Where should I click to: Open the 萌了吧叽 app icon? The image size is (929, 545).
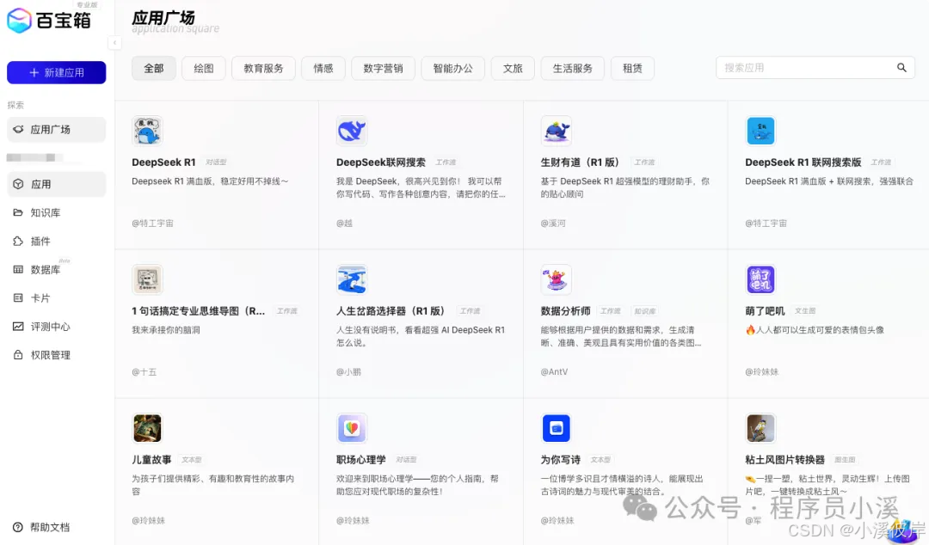pyautogui.click(x=760, y=279)
